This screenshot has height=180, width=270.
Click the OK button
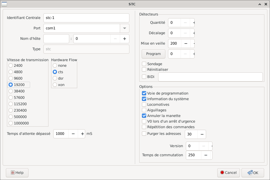(x=253, y=173)
